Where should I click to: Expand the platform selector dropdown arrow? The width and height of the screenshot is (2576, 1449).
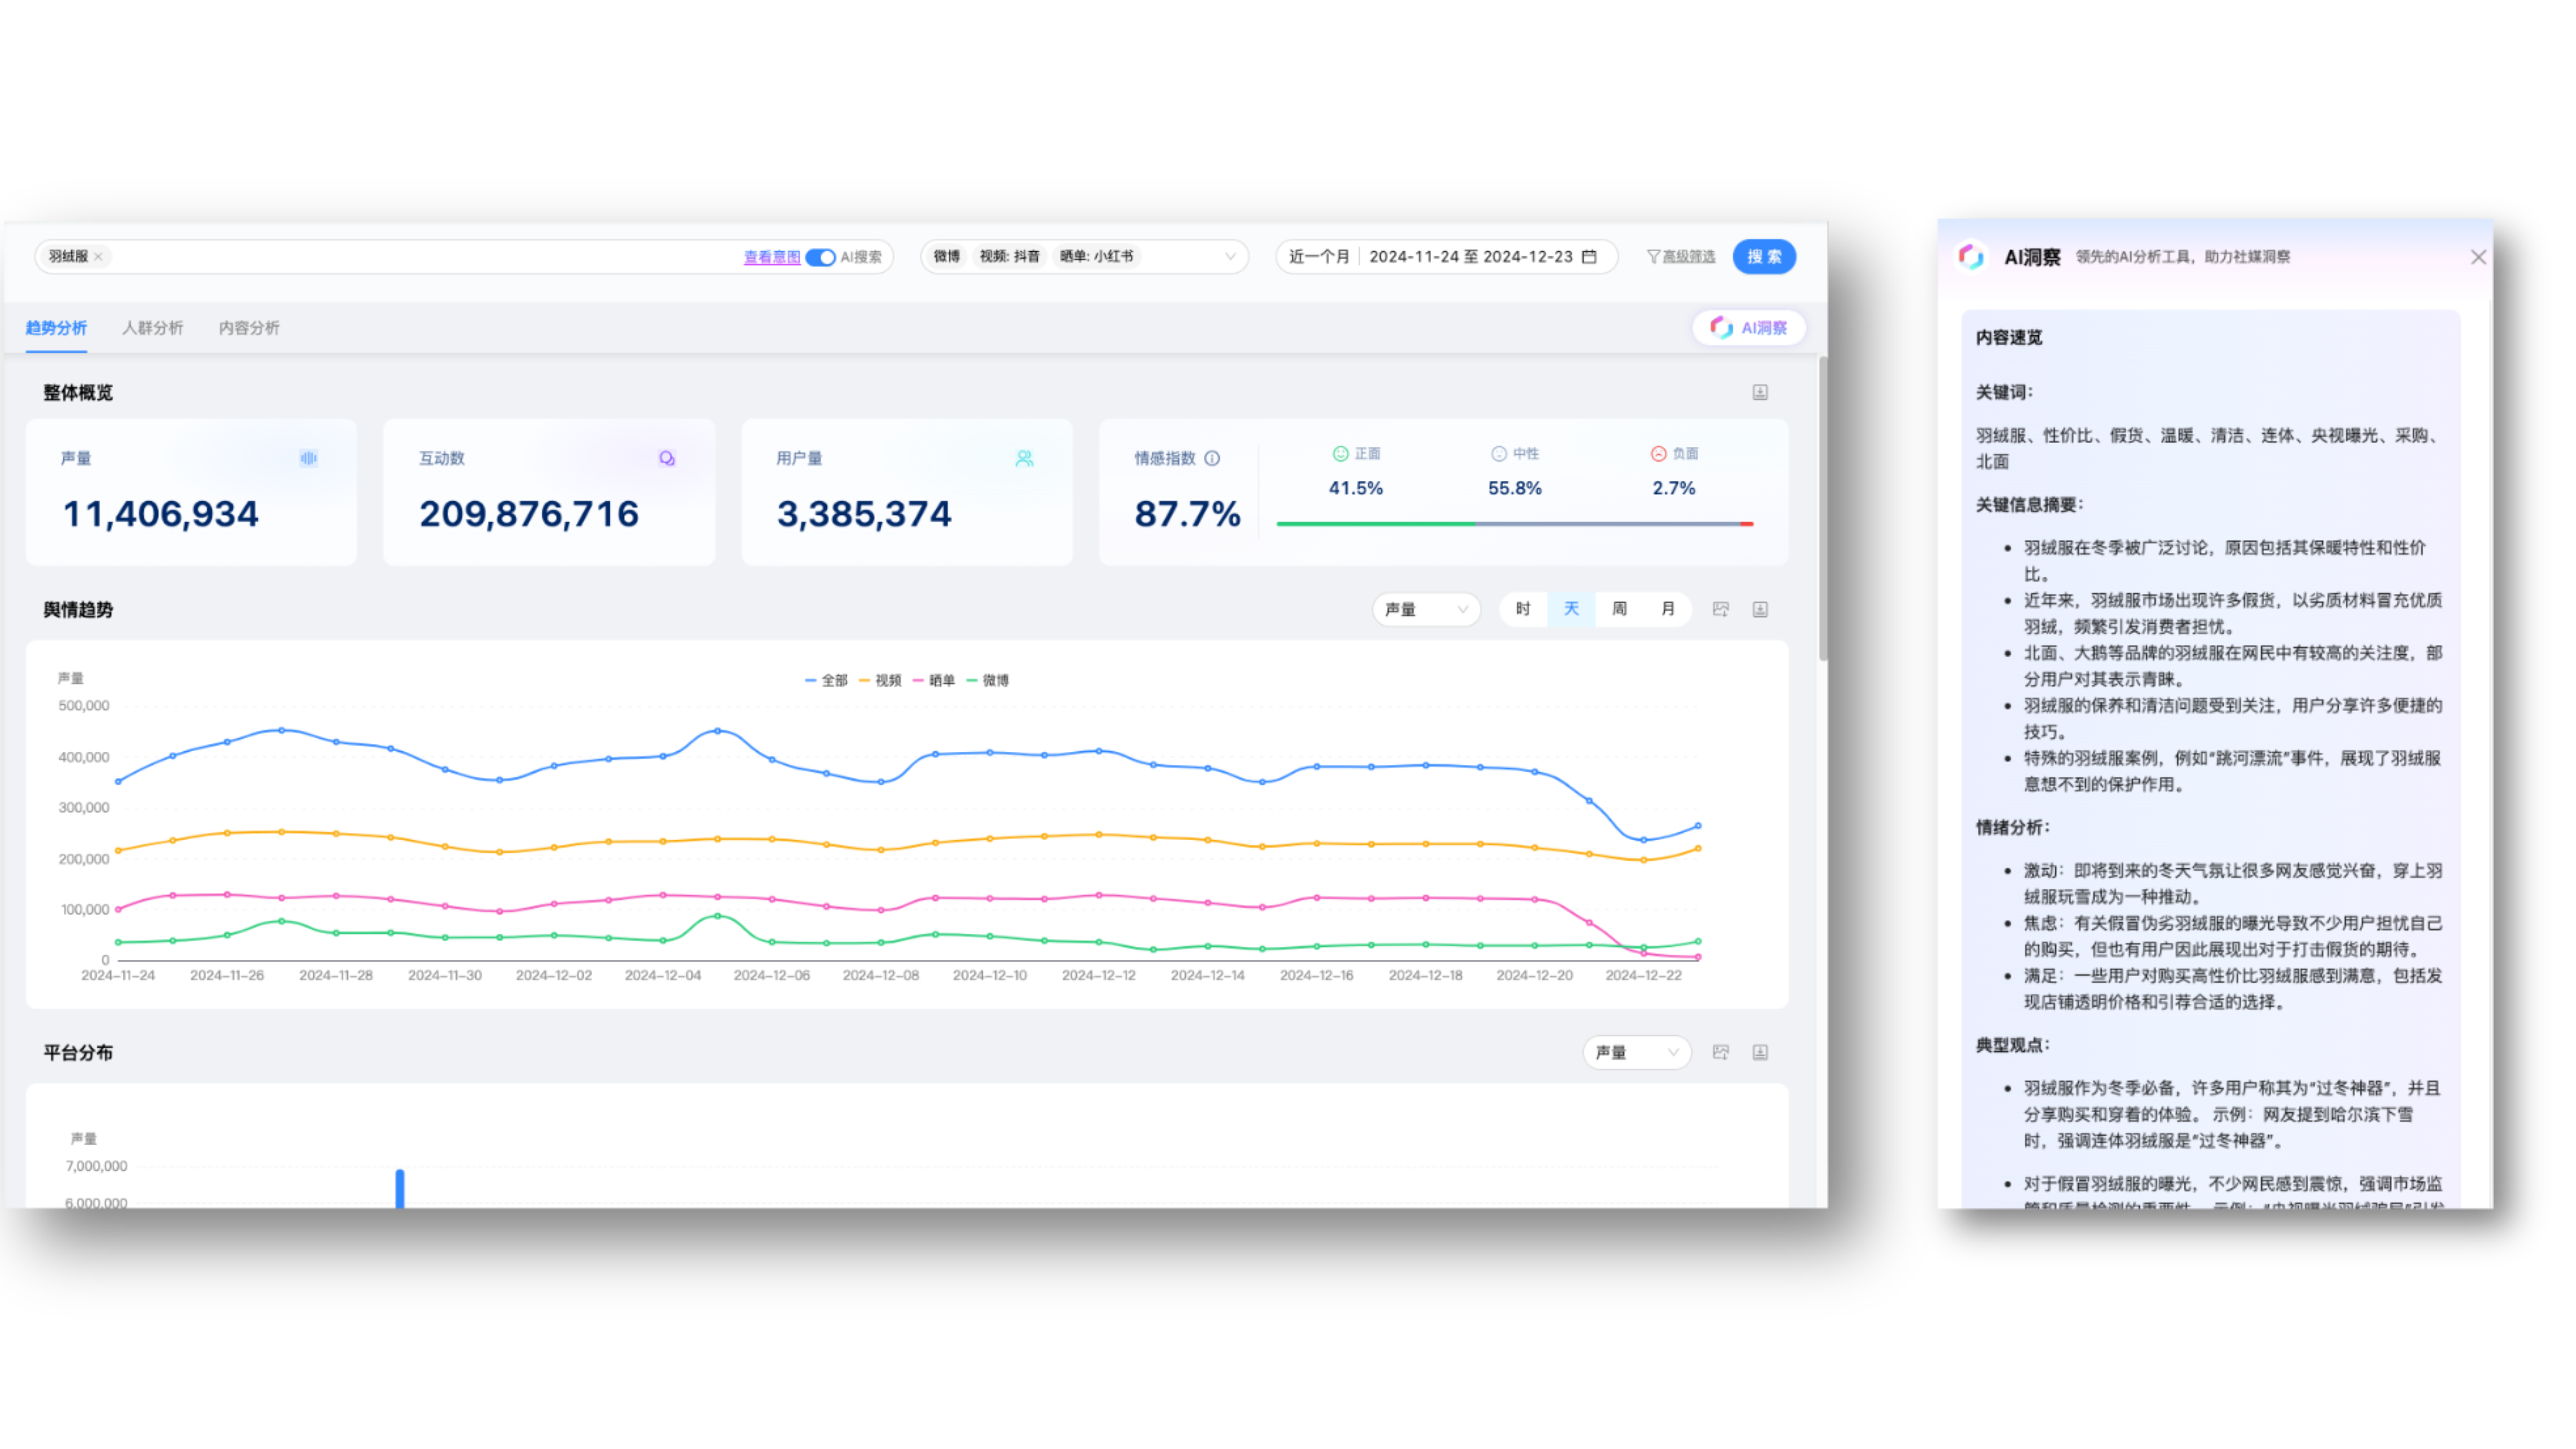1230,257
